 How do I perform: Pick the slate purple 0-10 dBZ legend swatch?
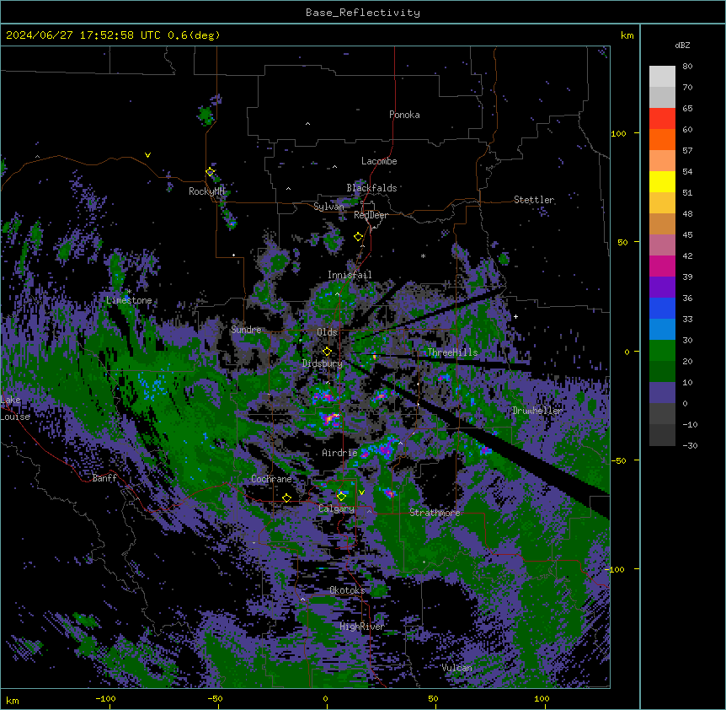[x=662, y=393]
